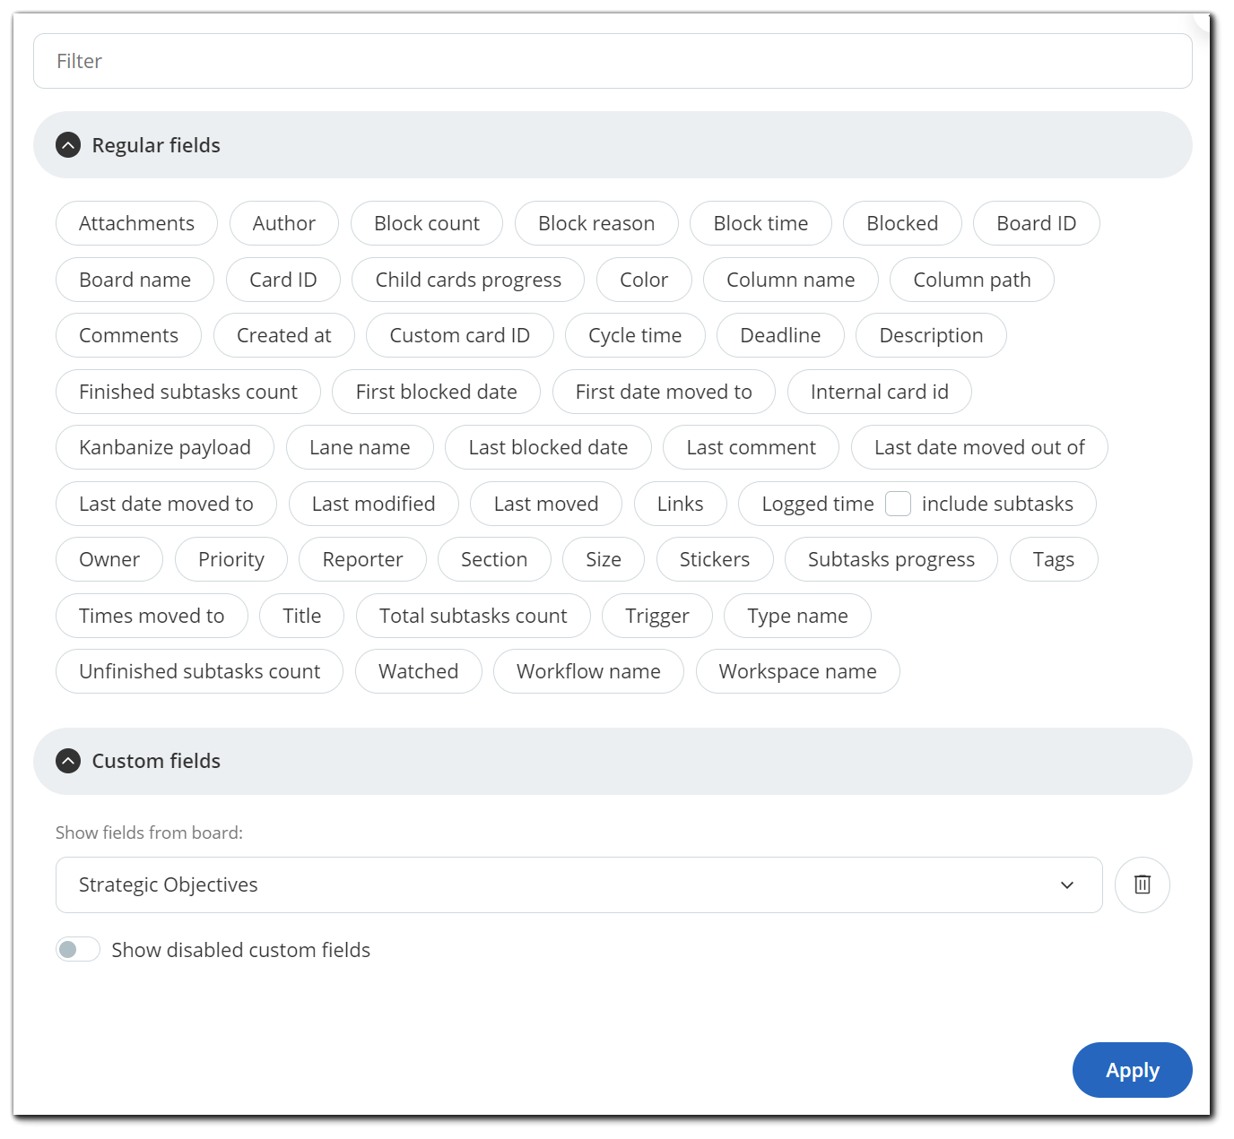The height and width of the screenshot is (1139, 1234).
Task: Select the Attachments field
Action: point(136,223)
